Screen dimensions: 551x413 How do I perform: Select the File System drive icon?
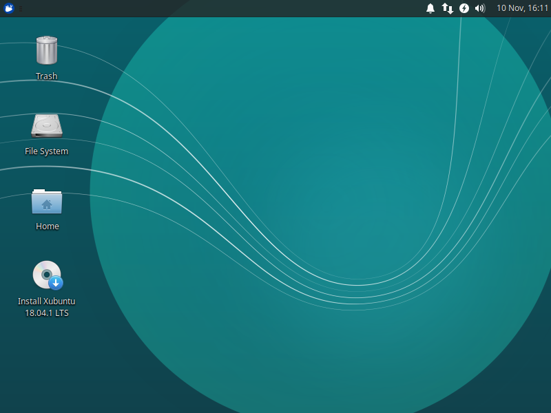tap(47, 125)
